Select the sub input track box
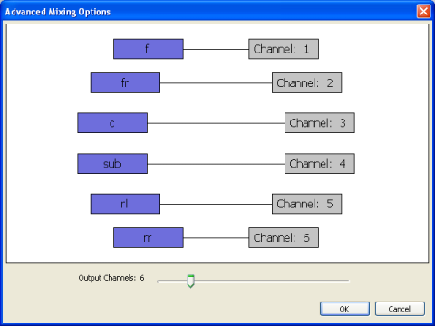 (x=112, y=164)
